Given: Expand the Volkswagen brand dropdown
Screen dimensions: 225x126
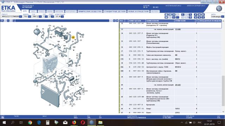Looking at the screenshot, I should (x=223, y=16).
